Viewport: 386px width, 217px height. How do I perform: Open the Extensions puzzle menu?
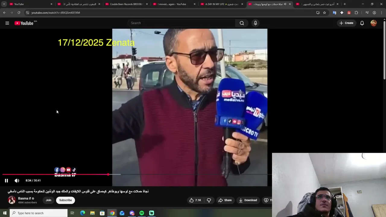(x=356, y=13)
